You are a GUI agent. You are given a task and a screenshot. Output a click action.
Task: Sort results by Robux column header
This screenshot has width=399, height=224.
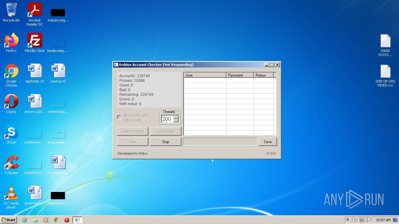pyautogui.click(x=264, y=75)
